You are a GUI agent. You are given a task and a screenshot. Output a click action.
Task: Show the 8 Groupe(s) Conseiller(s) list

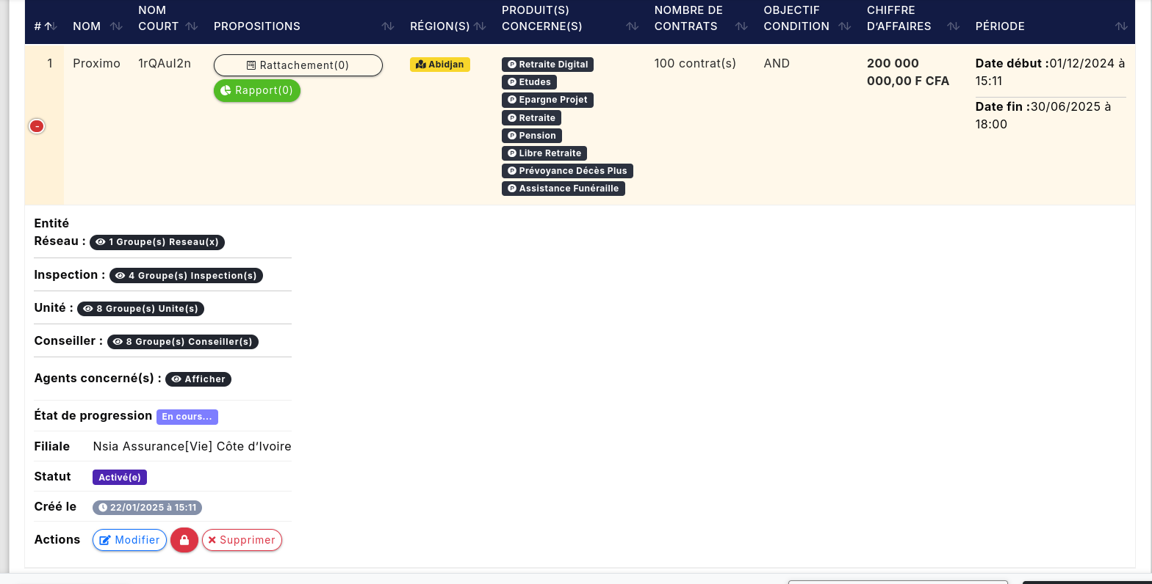pyautogui.click(x=183, y=342)
